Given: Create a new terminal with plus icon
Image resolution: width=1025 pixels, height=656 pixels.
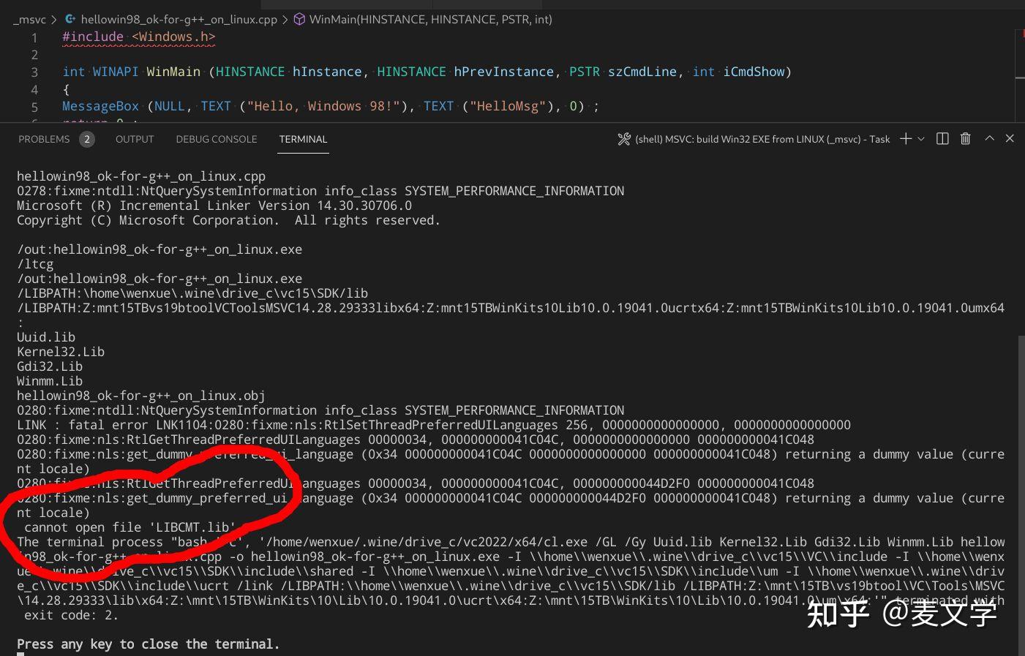Looking at the screenshot, I should 905,138.
